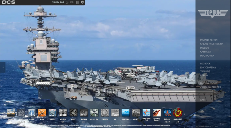Select the AH-64D module icon

pyautogui.click(x=63, y=112)
